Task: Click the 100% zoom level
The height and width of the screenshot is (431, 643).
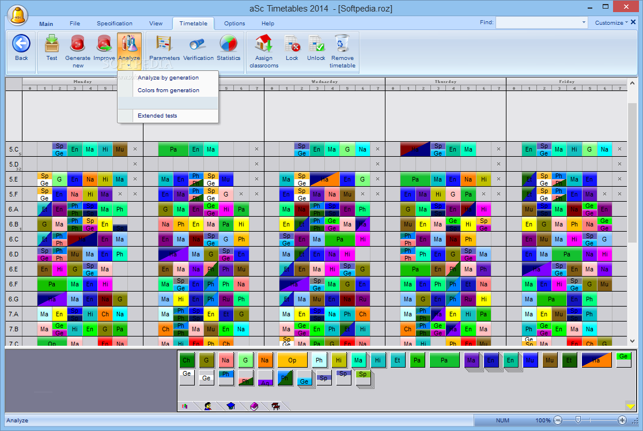Action: point(543,420)
